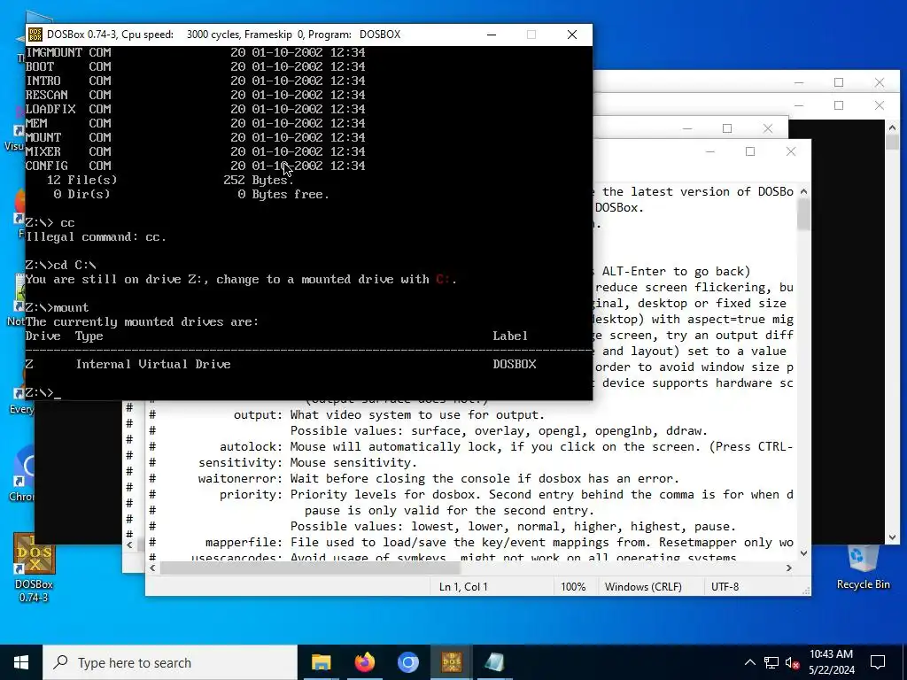Click the 'autolock:' line in Notepad
The image size is (907, 680).
pos(469,447)
